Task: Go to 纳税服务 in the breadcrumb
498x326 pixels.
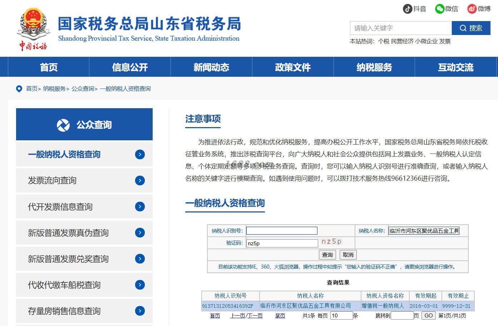Action: [54, 89]
